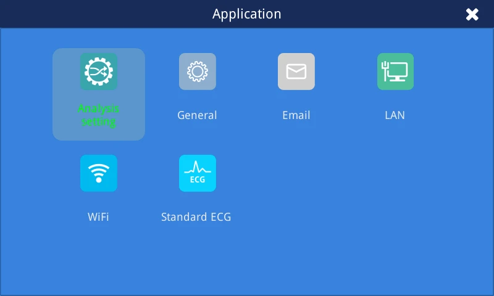
Task: Open the LAN network icon
Action: [x=395, y=72]
